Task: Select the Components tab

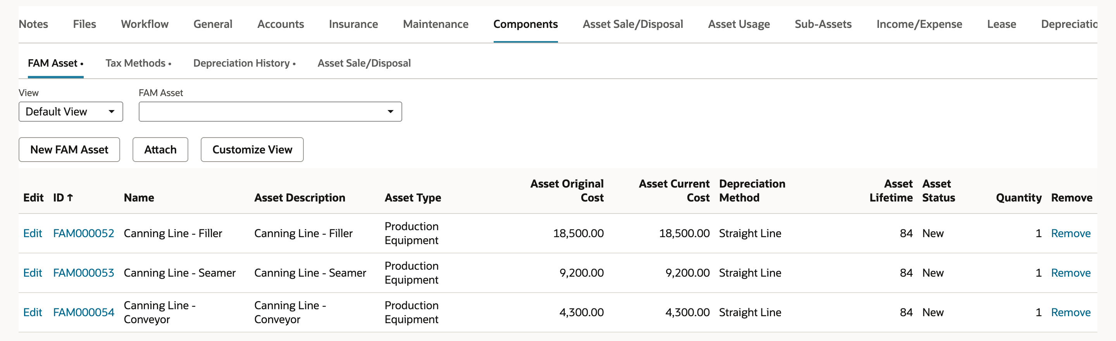Action: pos(525,24)
